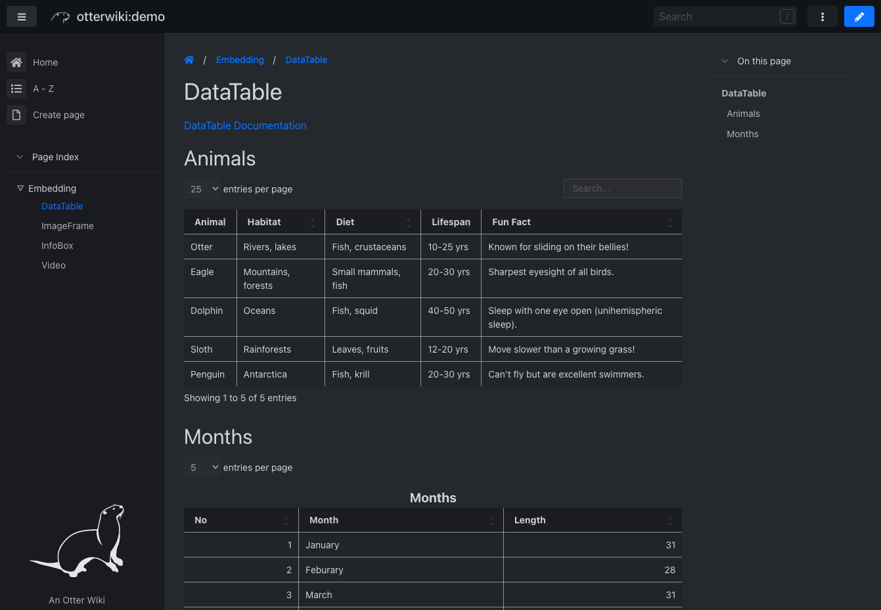The width and height of the screenshot is (881, 610).
Task: Open the A - Z page list
Action: coord(43,89)
